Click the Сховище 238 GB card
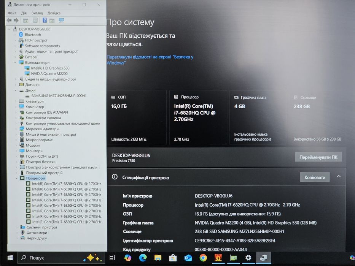The image size is (355, 266). tap(318, 118)
